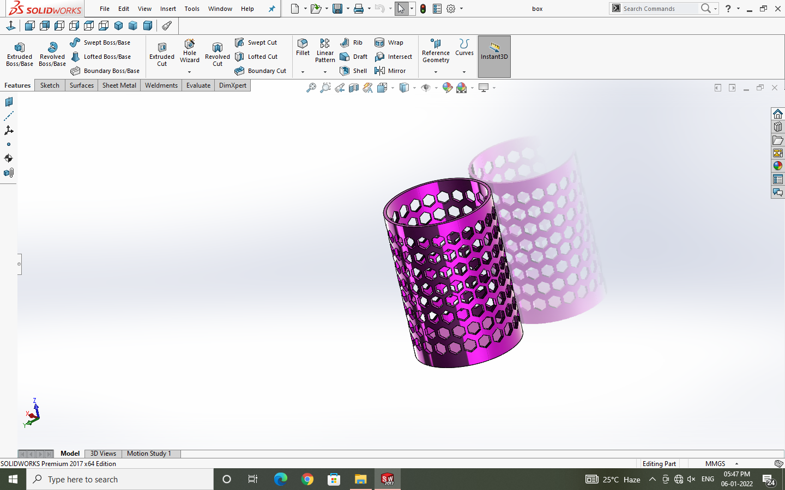Open the Reference Geometry dropdown
Image resolution: width=785 pixels, height=490 pixels.
[x=436, y=72]
